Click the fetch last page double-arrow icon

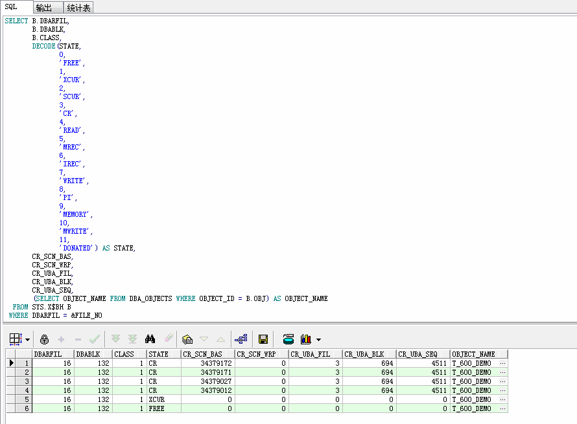click(x=132, y=339)
